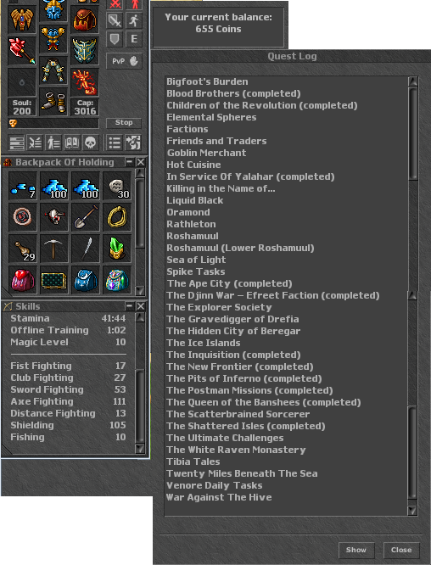Image resolution: width=431 pixels, height=565 pixels.
Task: Toggle the chase opponent running-man mode
Action: pyautogui.click(x=134, y=20)
